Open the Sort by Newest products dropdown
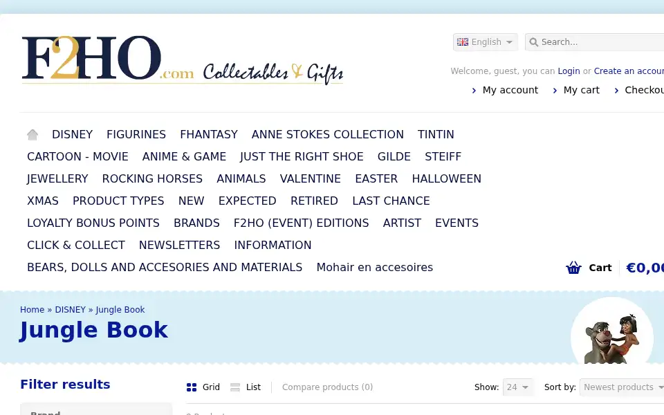This screenshot has width=664, height=415. (622, 387)
